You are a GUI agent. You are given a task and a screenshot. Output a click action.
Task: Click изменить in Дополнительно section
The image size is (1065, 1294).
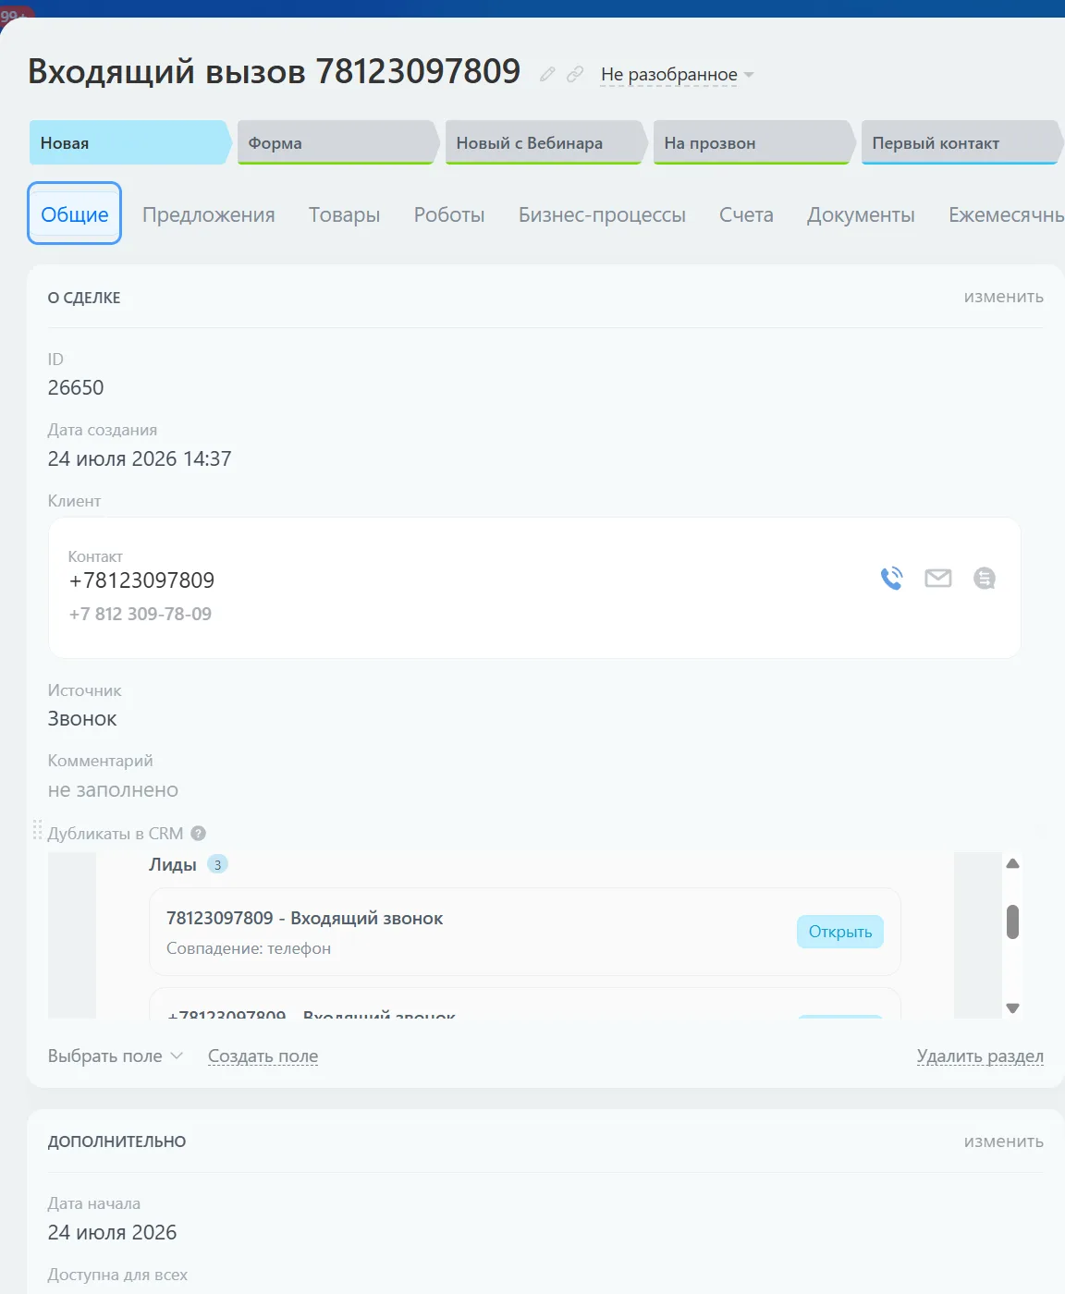(1004, 1141)
